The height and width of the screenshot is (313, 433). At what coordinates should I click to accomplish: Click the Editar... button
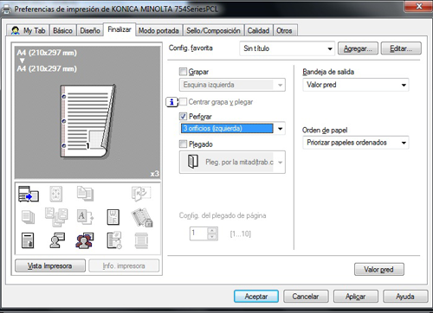(x=401, y=48)
